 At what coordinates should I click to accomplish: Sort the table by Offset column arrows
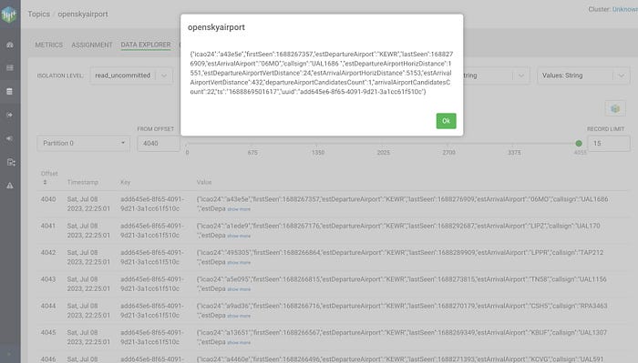(x=45, y=182)
